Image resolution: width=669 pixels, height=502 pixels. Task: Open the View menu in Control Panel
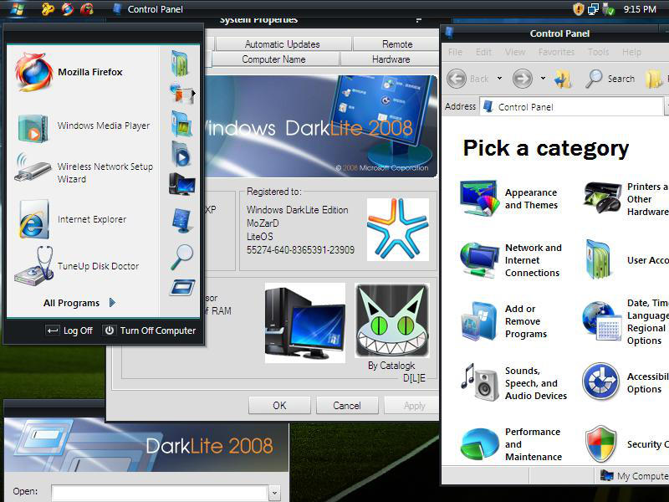point(515,52)
